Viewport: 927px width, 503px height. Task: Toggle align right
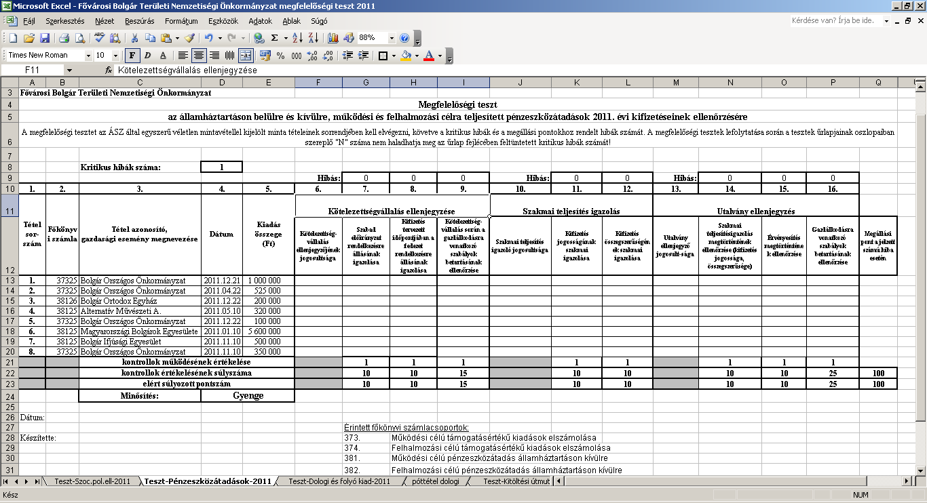[x=214, y=56]
